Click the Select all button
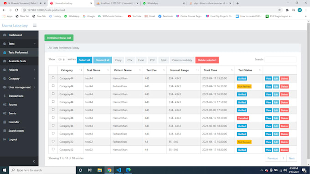The height and width of the screenshot is (174, 310). pos(84,60)
